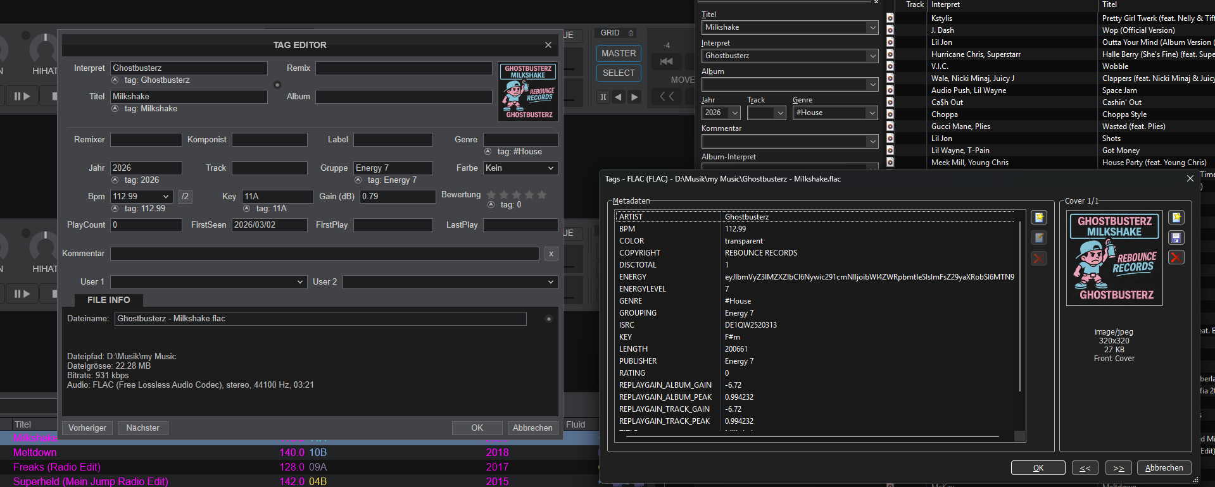
Task: Toggle the SELECT grid button
Action: pos(618,73)
